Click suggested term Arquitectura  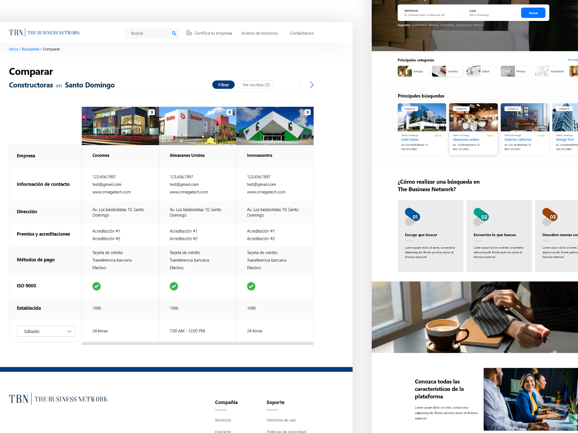[x=464, y=25]
